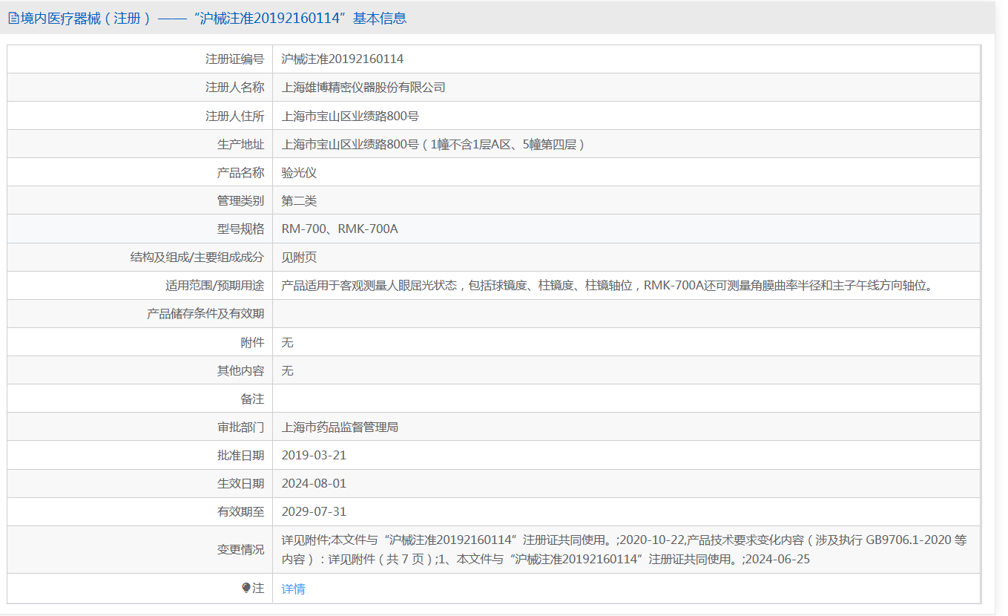This screenshot has width=1008, height=616.
Task: Select the address 上海市宝山区业绩路800号 in the 注册人住所 row
Action: (x=350, y=116)
